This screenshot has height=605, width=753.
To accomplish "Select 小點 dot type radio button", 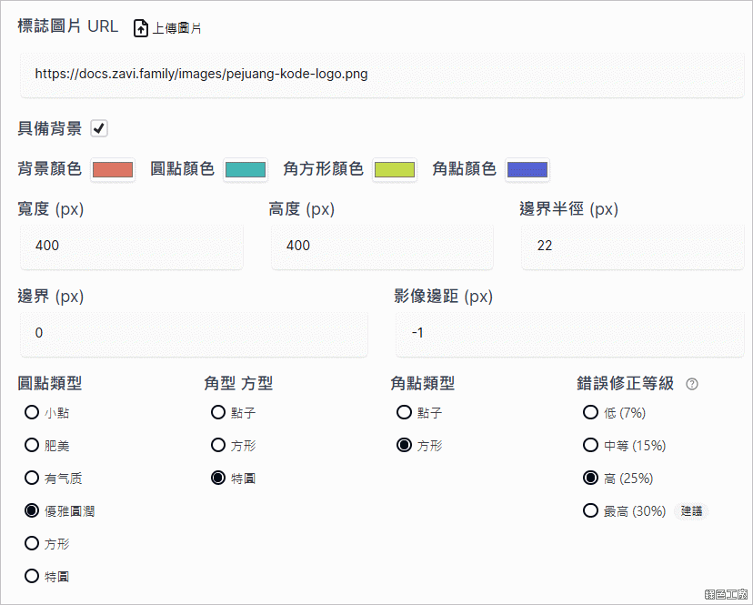I will 32,413.
